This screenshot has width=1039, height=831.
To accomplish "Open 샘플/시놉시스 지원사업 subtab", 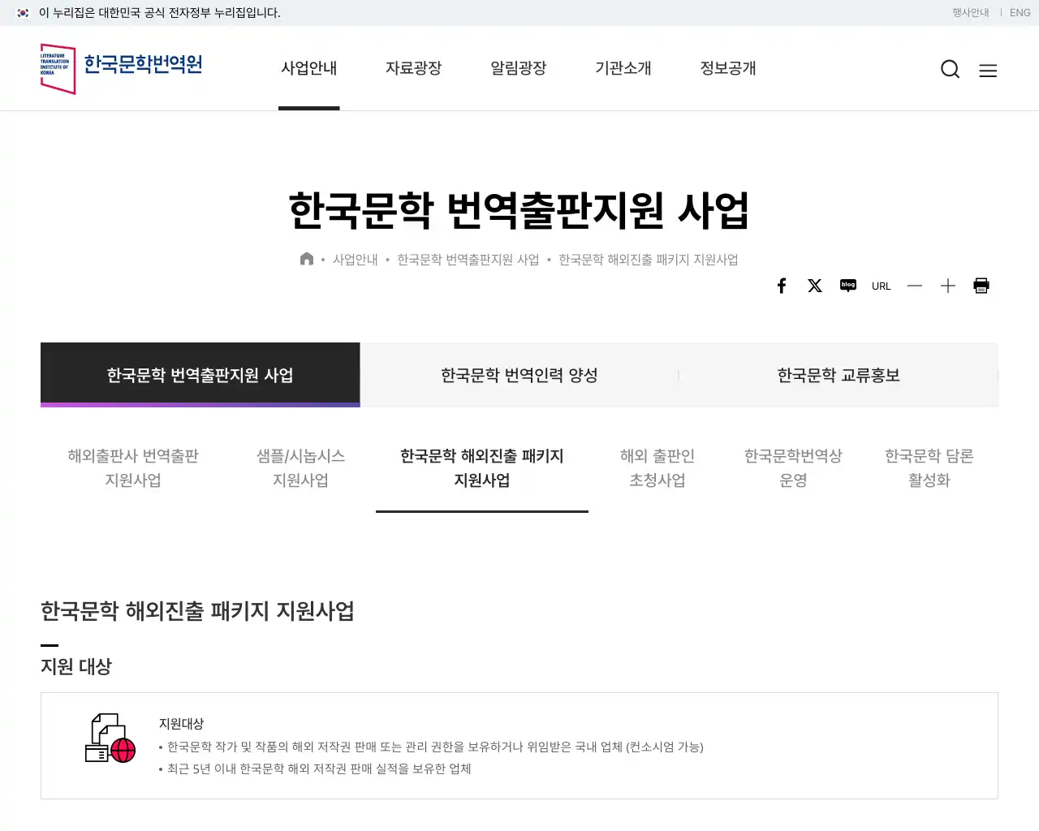I will pos(301,468).
